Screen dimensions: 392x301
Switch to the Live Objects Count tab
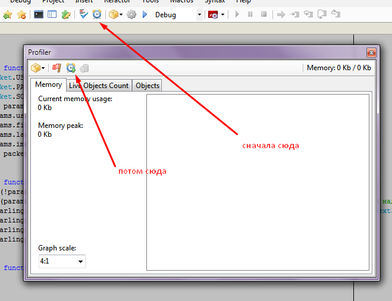(x=99, y=86)
